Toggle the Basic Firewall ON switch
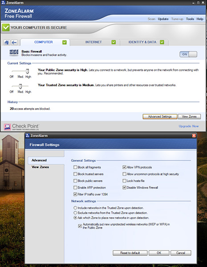 tap(188, 54)
